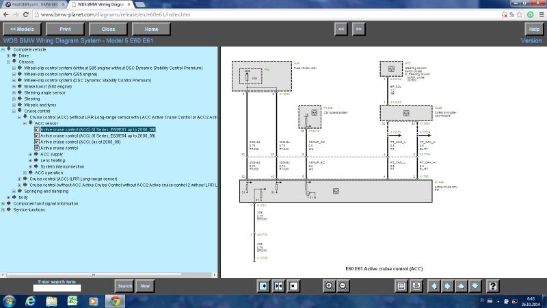547x308 pixels.
Task: Click the downward scroll arrow icon
Action: tap(476, 285)
